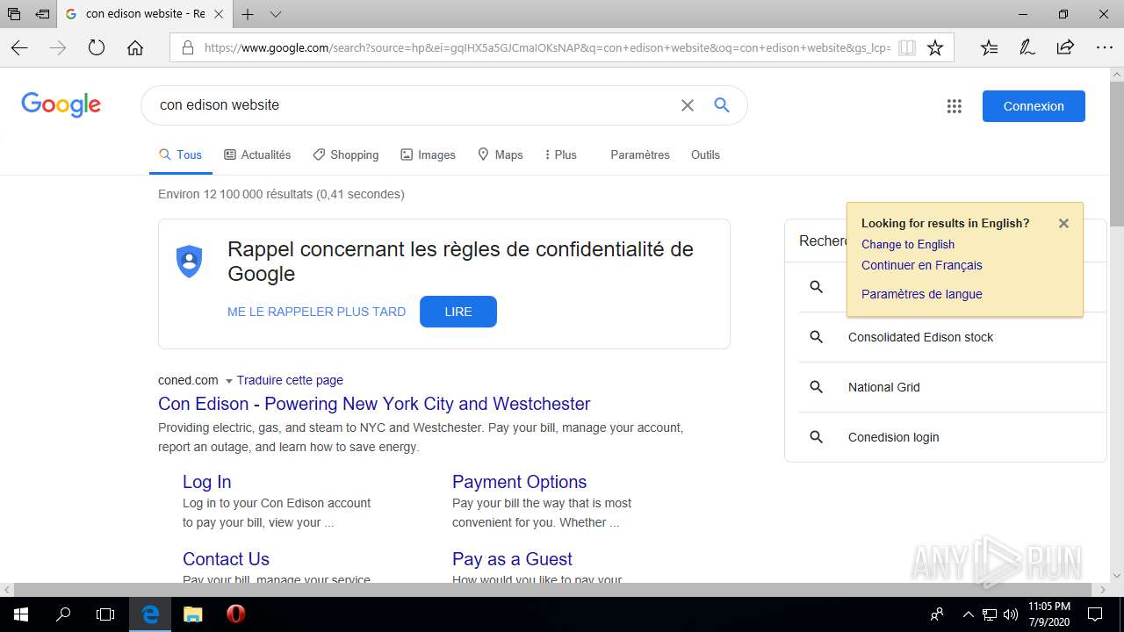Click the site lock security icon
The height and width of the screenshot is (632, 1124).
point(187,48)
